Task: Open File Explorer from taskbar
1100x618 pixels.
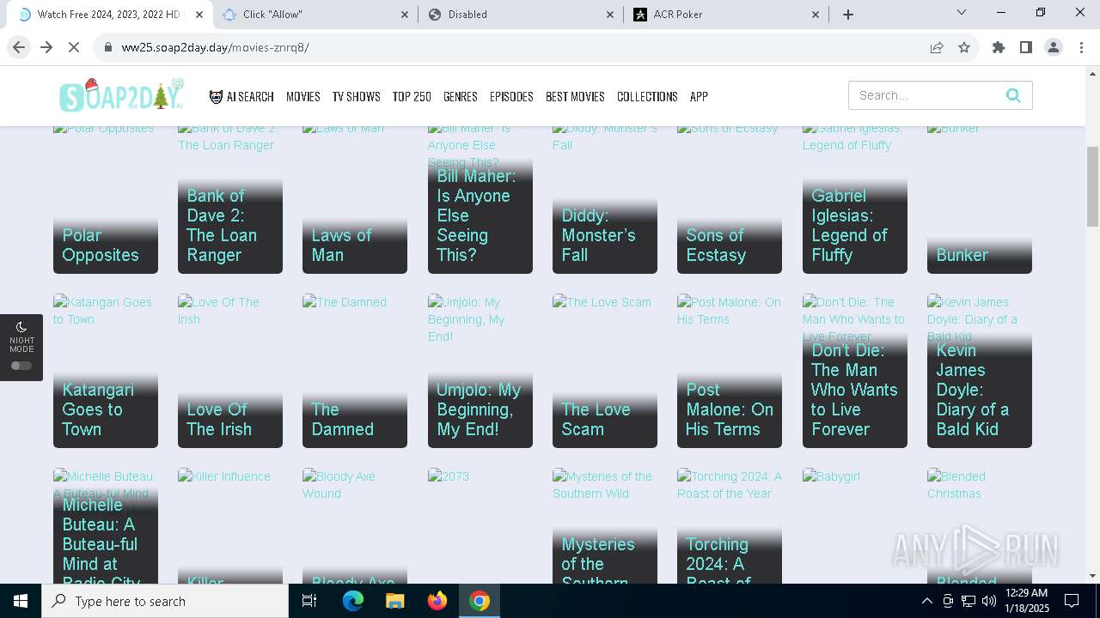Action: 394,601
